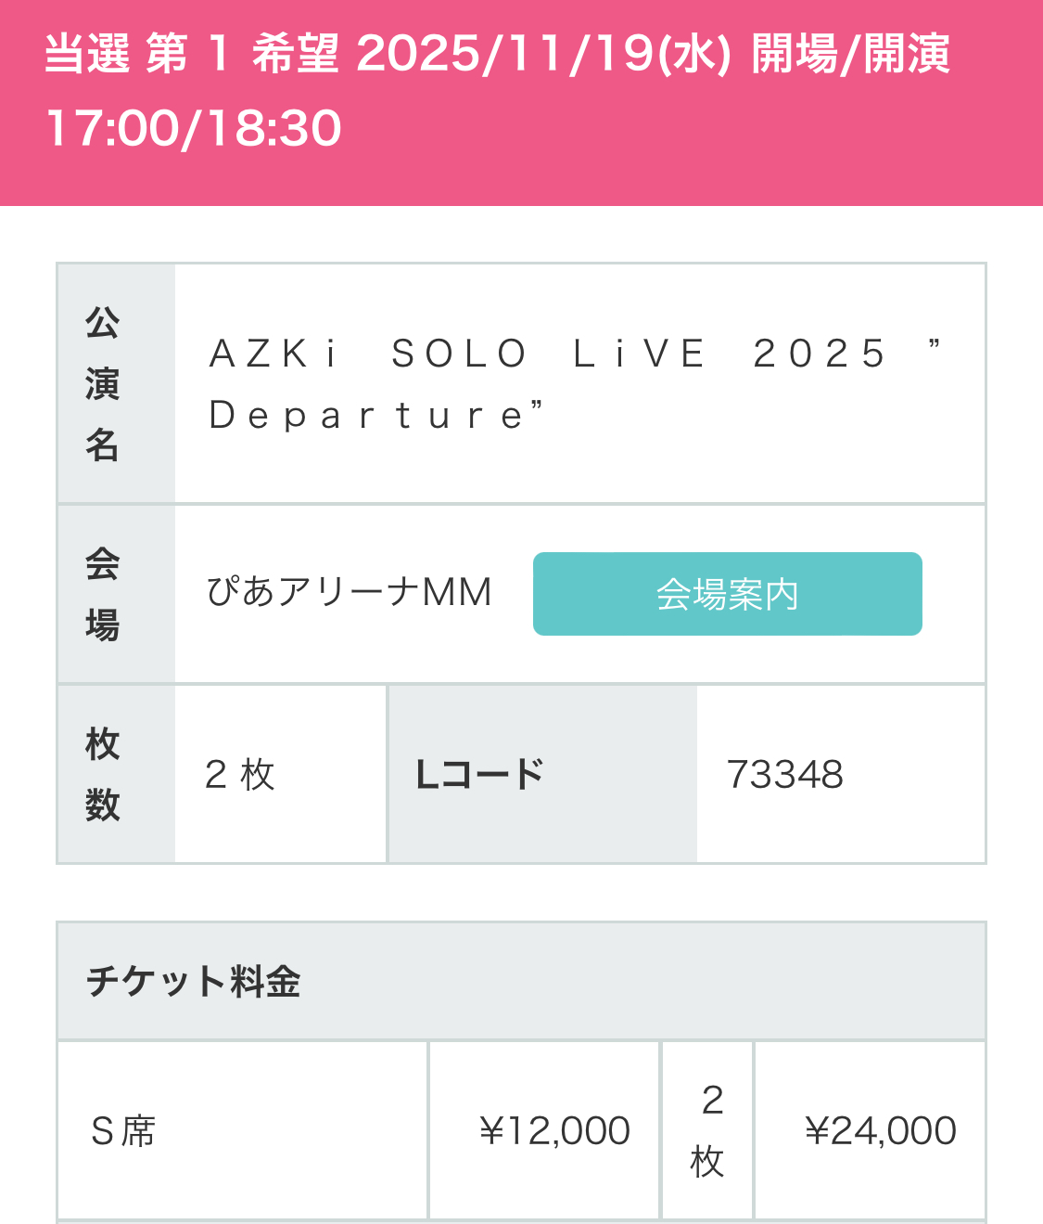
Task: Click the 当選 status text in banner
Action: (x=87, y=54)
